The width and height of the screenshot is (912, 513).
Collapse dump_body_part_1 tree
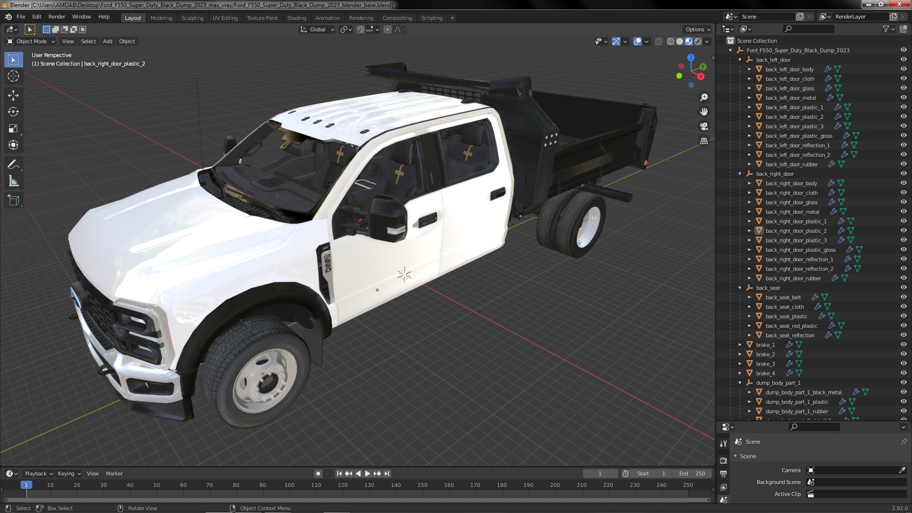point(740,383)
